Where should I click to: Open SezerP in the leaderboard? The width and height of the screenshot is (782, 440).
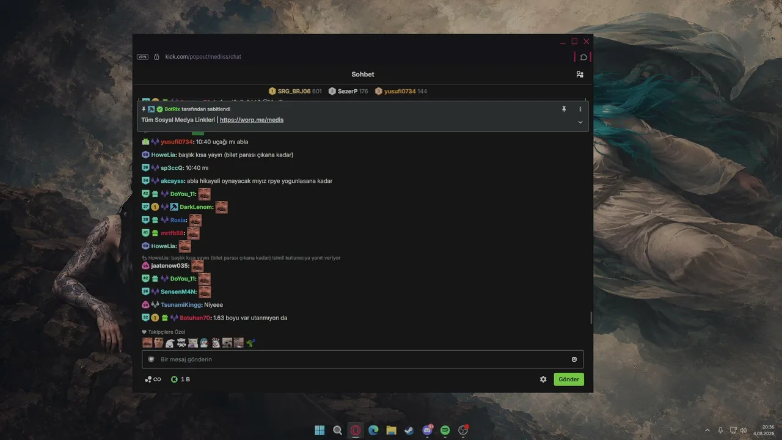[348, 91]
